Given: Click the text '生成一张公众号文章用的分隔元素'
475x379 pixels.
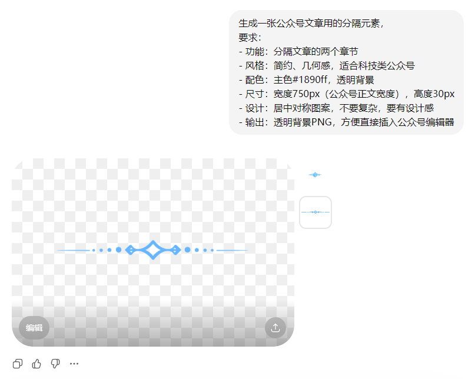Looking at the screenshot, I should pyautogui.click(x=309, y=24).
